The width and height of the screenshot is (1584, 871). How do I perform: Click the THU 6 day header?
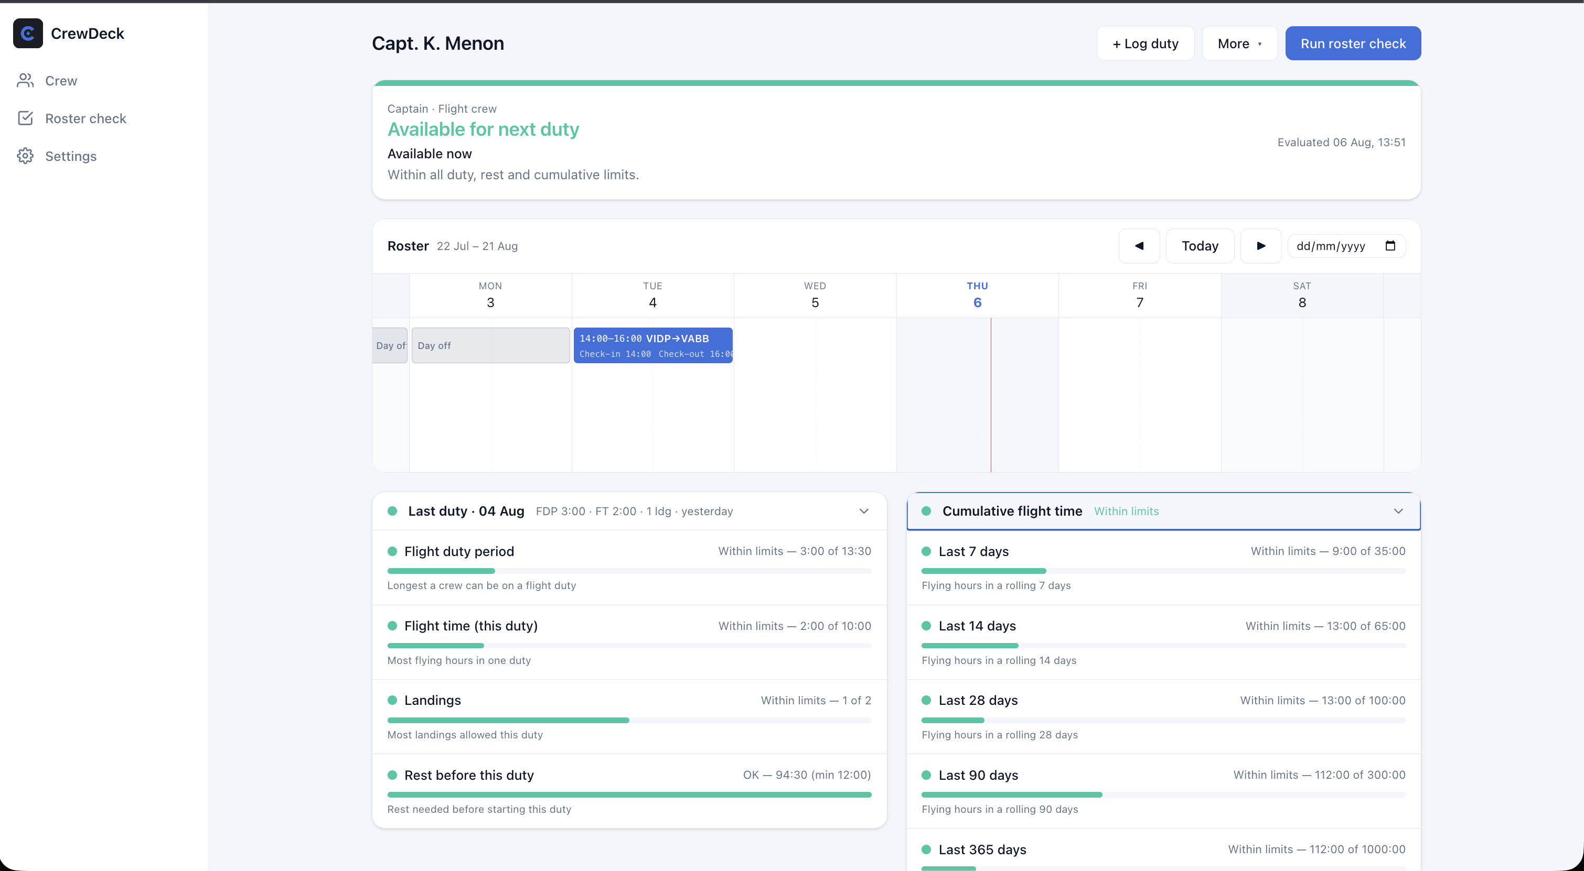click(x=977, y=295)
